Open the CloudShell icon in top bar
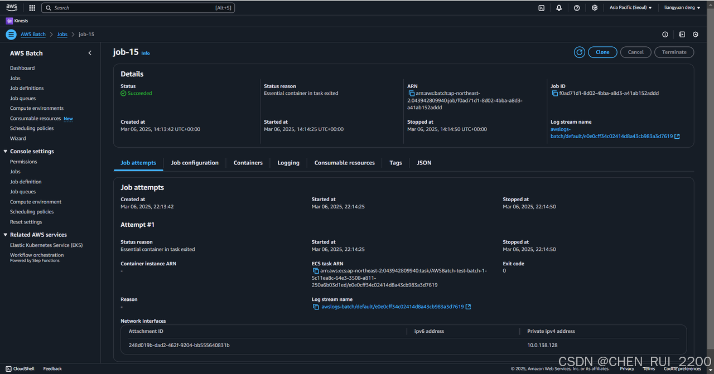714x374 pixels. (x=541, y=8)
